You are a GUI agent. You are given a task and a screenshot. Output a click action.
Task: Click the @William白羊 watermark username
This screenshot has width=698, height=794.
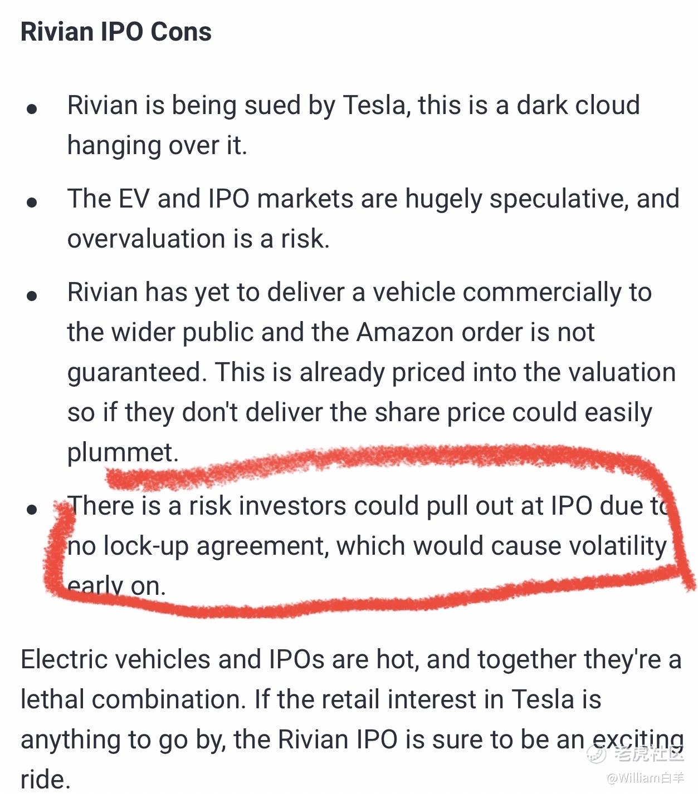645,777
